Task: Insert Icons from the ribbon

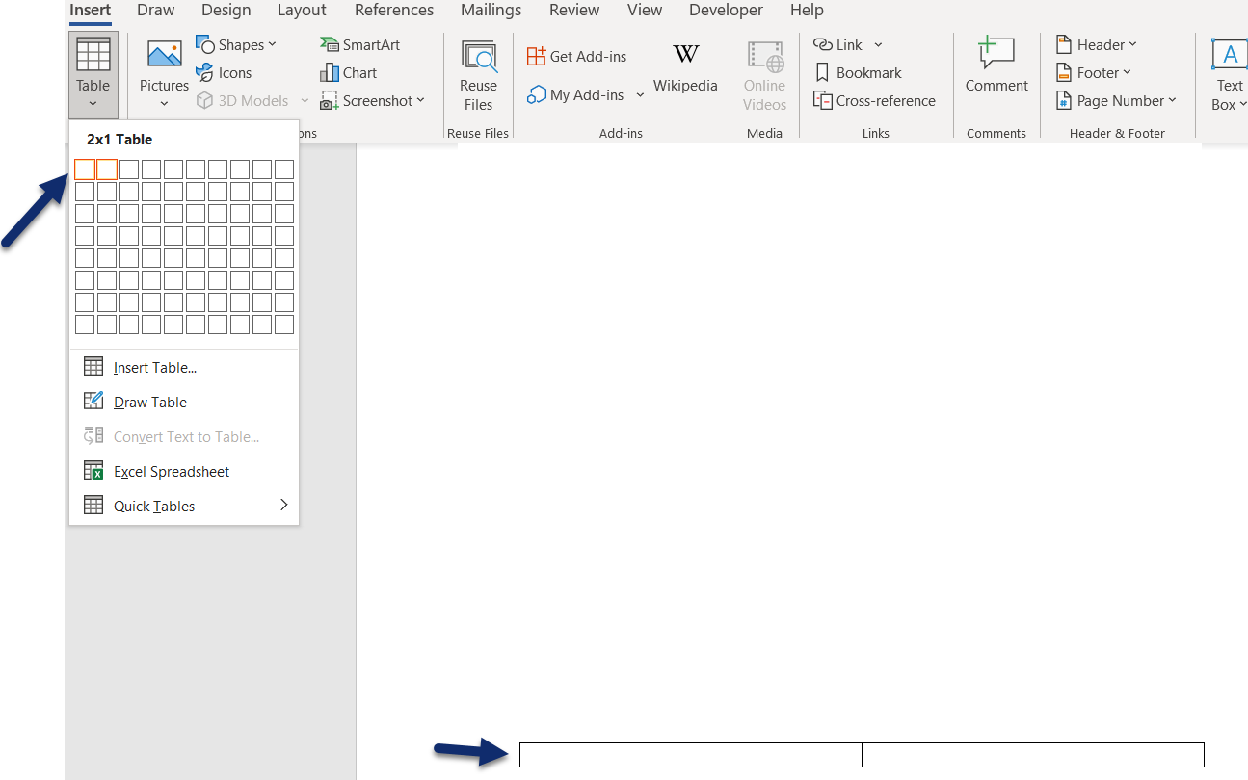Action: (224, 72)
